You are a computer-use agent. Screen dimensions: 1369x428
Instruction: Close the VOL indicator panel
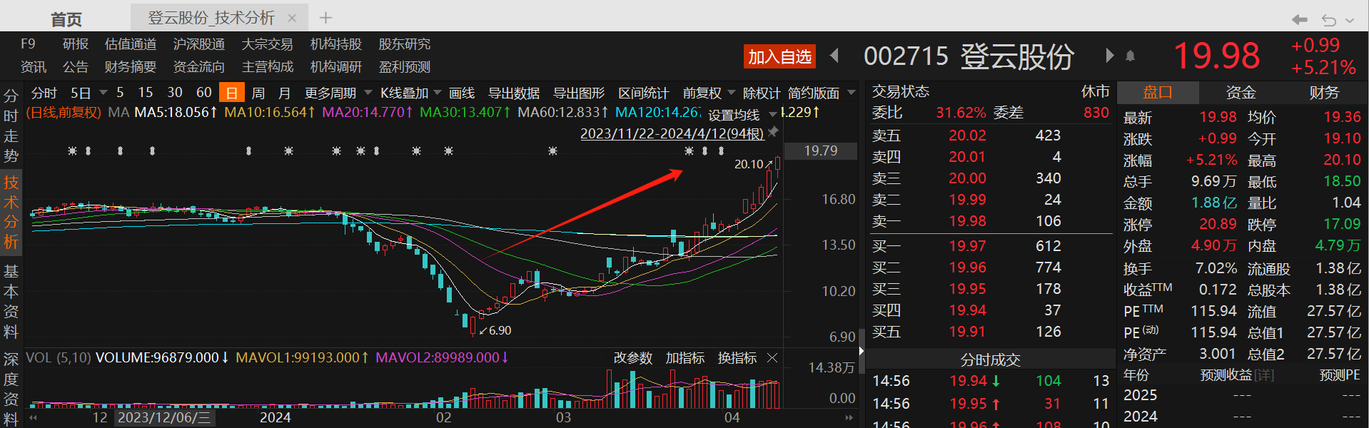(x=772, y=357)
